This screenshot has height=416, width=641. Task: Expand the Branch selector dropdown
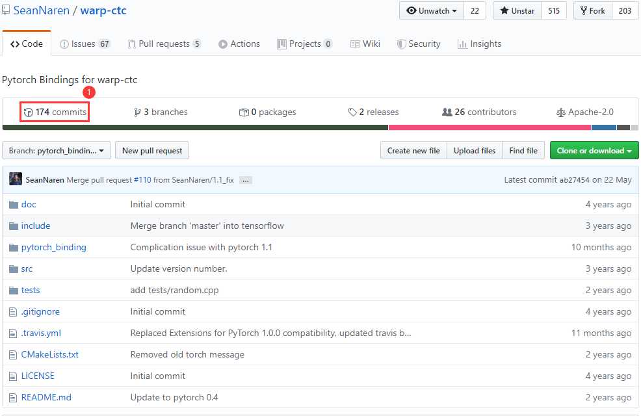coord(57,150)
